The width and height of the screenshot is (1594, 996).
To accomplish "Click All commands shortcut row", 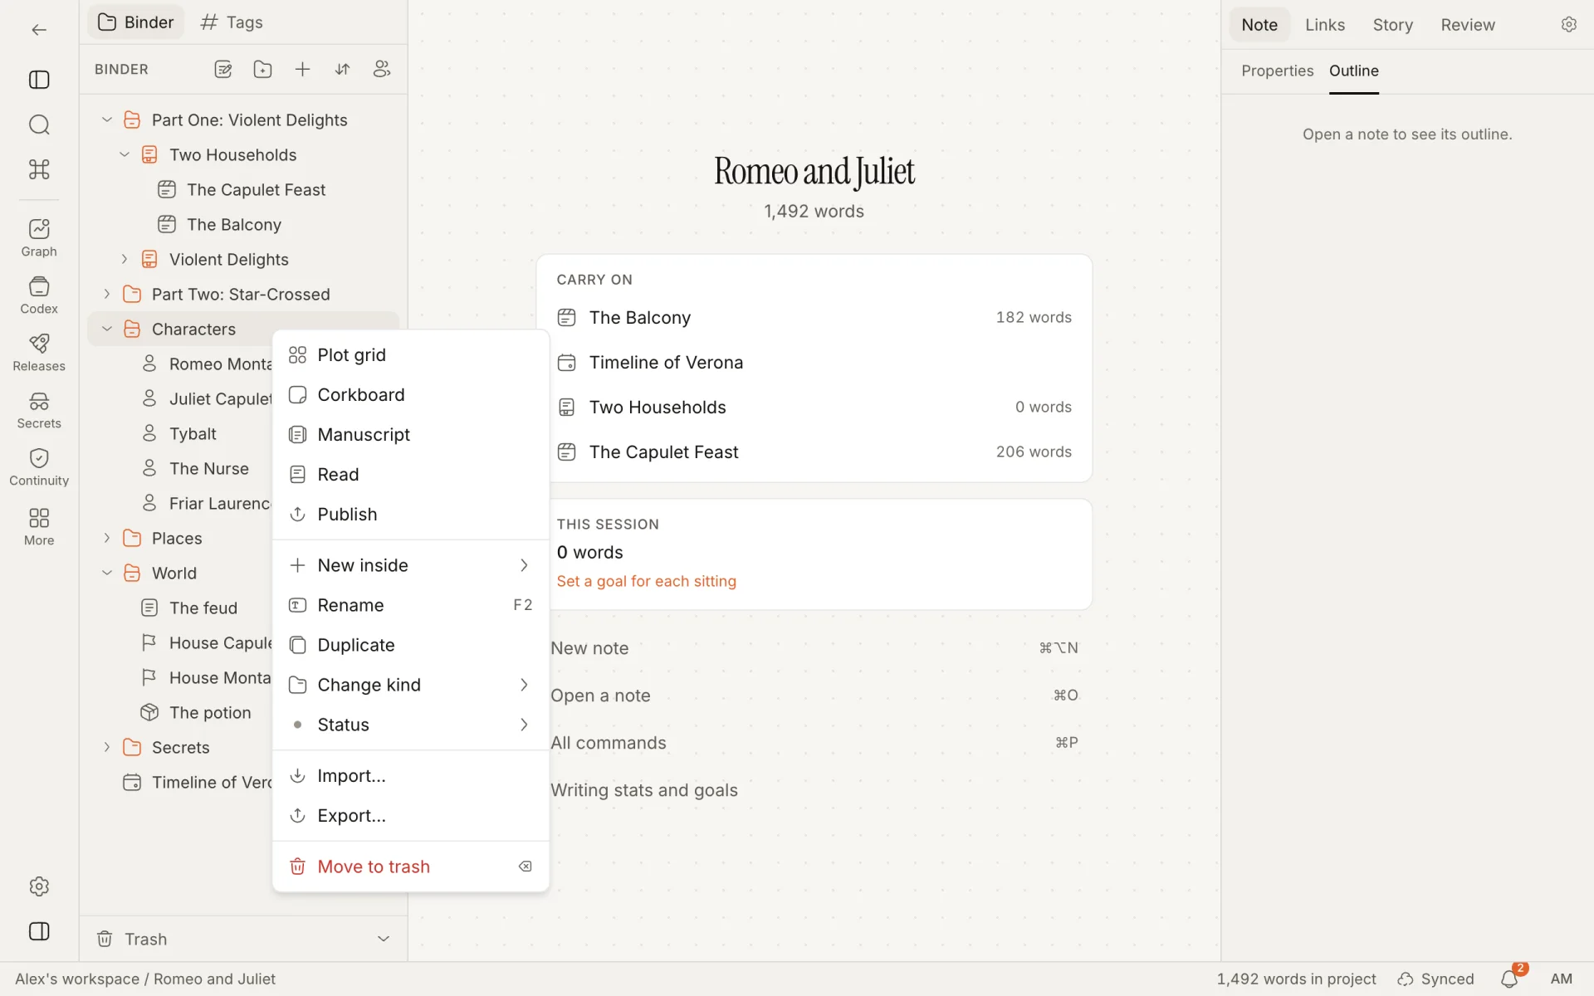I will pyautogui.click(x=814, y=743).
